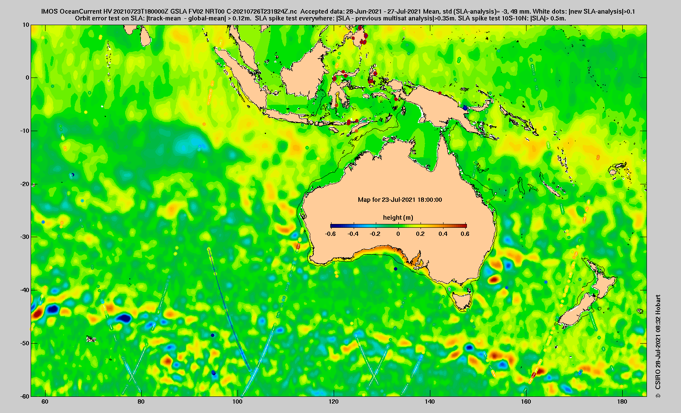Click the 0.2 colorbar tick label
The image size is (681, 413).
[x=421, y=234]
